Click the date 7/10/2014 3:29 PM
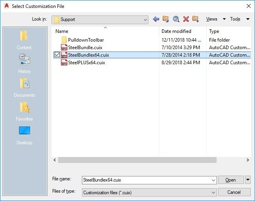The width and height of the screenshot is (255, 201). pyautogui.click(x=181, y=48)
